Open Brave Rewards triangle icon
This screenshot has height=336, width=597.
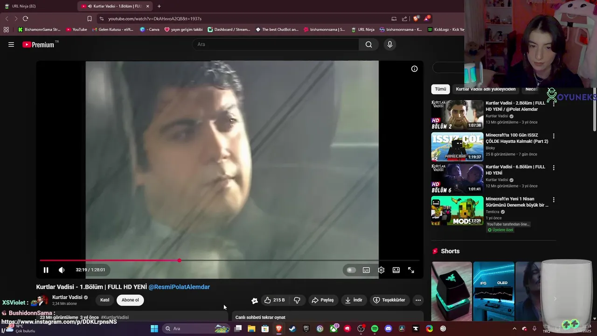(x=427, y=19)
